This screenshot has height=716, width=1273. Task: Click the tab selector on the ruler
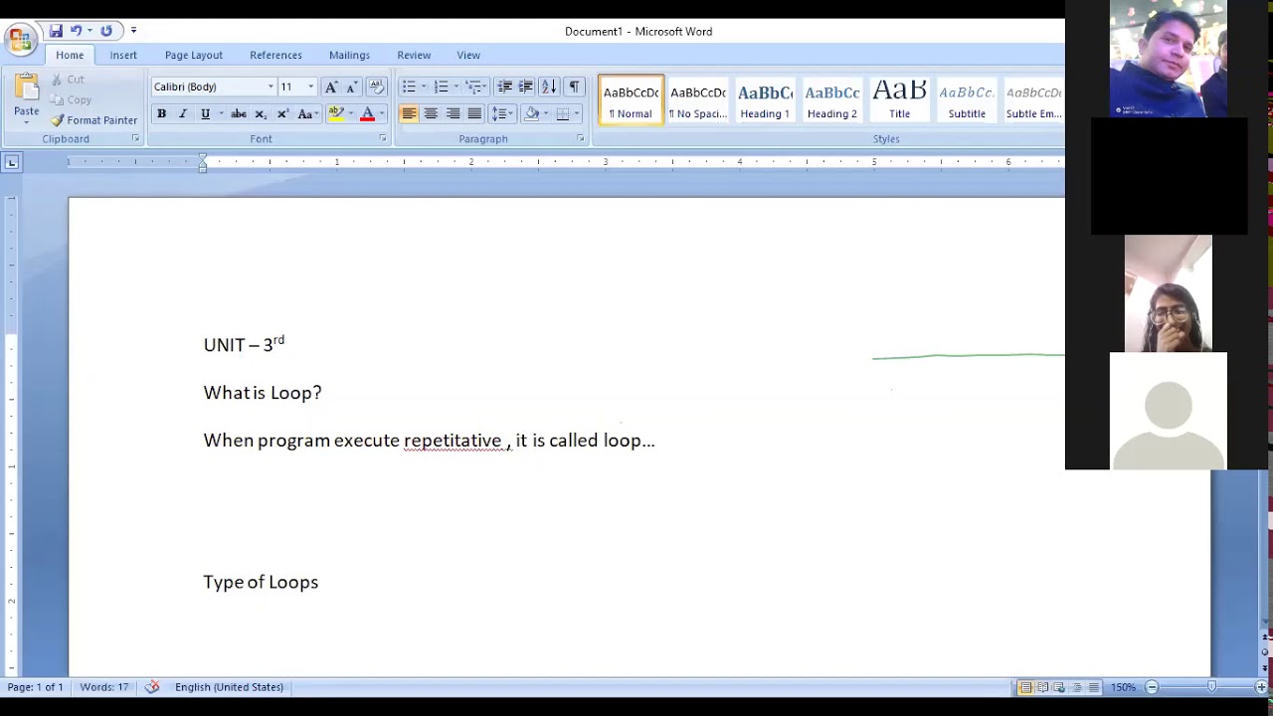[x=11, y=162]
